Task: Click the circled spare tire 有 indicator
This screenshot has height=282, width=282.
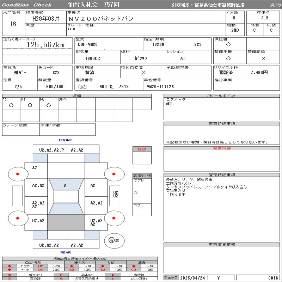Action: pyautogui.click(x=111, y=240)
